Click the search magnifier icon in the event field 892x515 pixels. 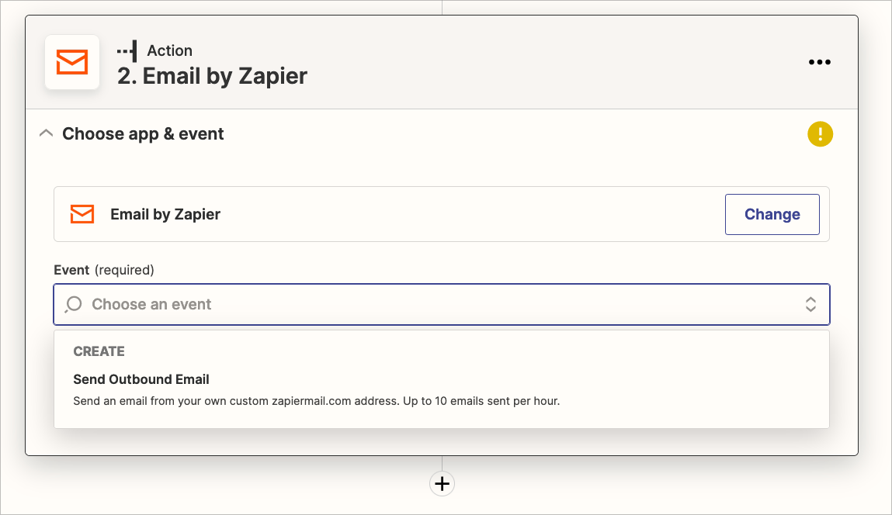[72, 304]
